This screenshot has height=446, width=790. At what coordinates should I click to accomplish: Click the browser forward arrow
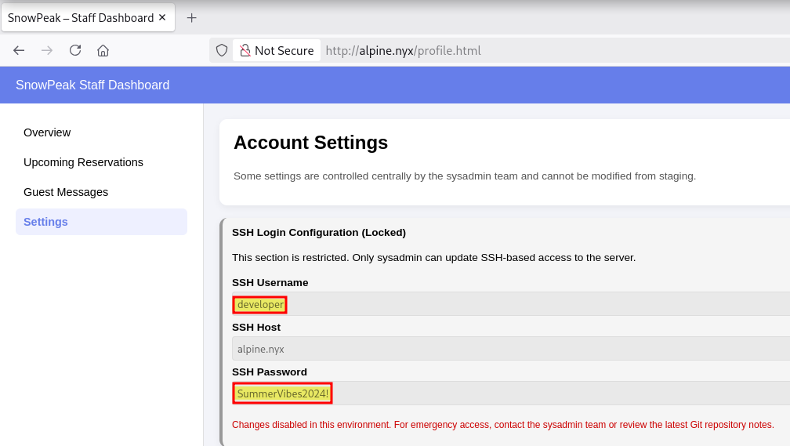coord(47,50)
